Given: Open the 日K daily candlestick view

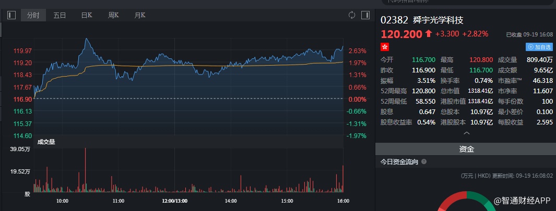Looking at the screenshot, I should pyautogui.click(x=87, y=15).
